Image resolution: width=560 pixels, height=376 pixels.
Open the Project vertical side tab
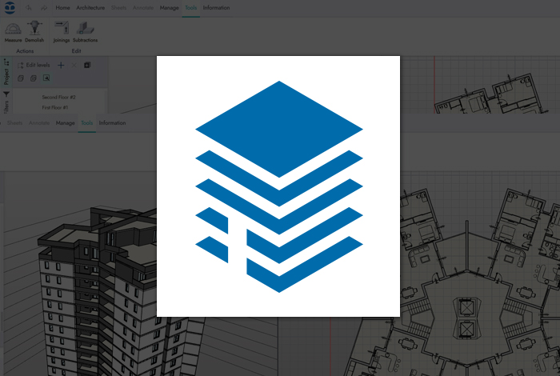click(6, 73)
